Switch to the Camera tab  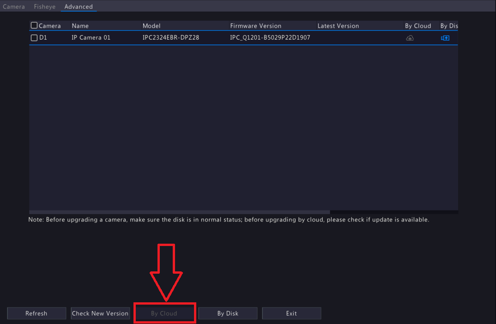[x=14, y=6]
